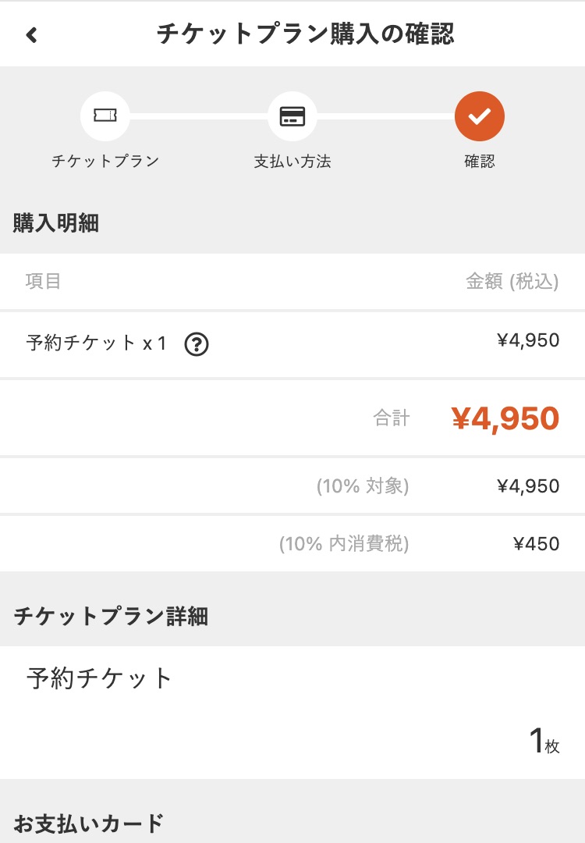585x843 pixels.
Task: Click the progress line between first two steps
Action: tap(199, 116)
